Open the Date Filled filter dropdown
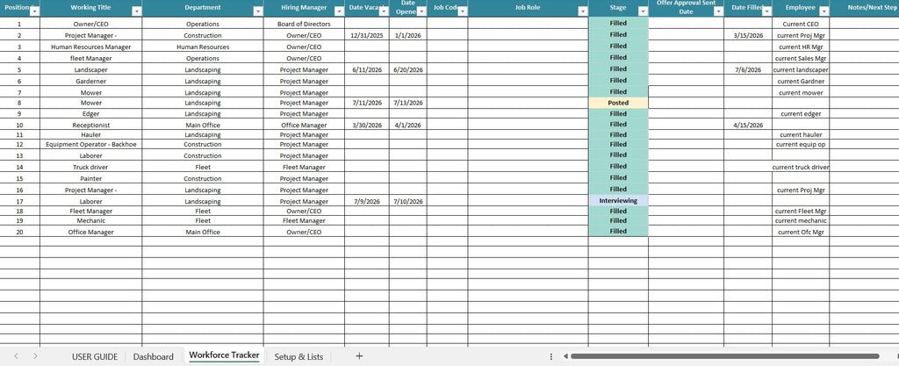The height and width of the screenshot is (366, 899). [x=766, y=11]
